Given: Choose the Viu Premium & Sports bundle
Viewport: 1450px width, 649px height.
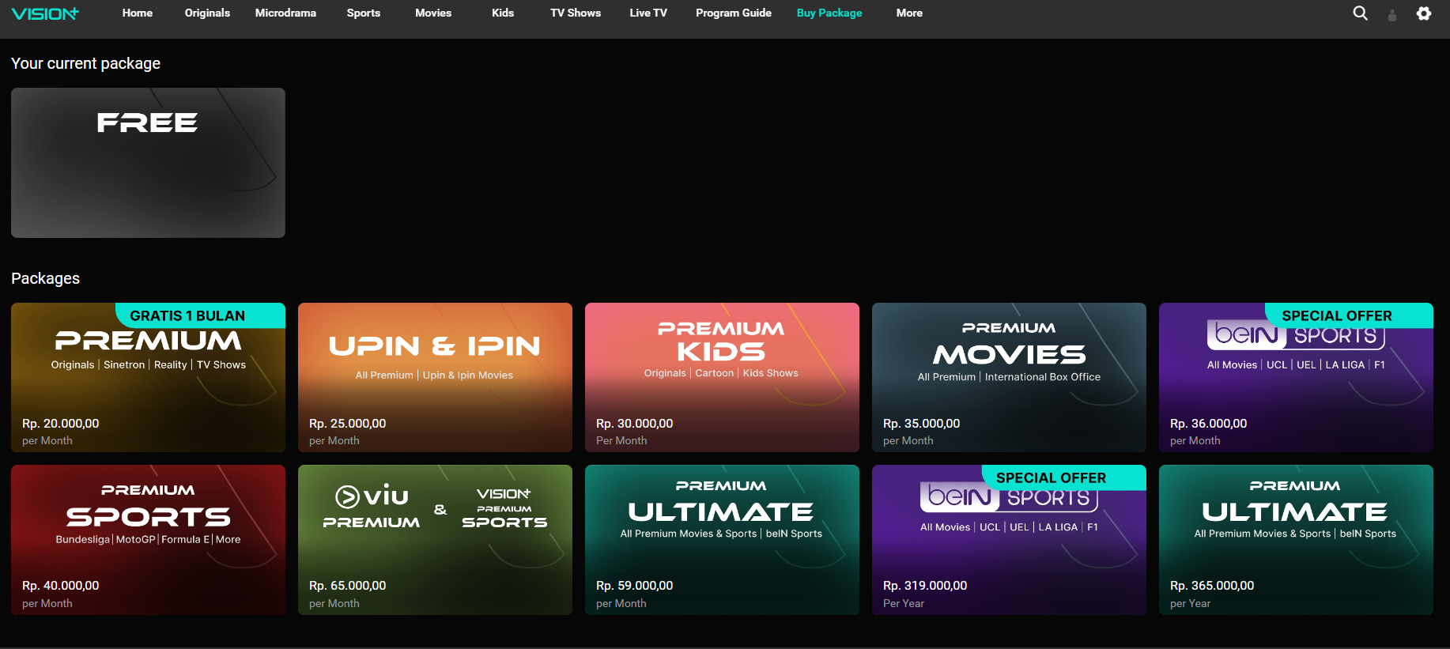Looking at the screenshot, I should point(435,540).
